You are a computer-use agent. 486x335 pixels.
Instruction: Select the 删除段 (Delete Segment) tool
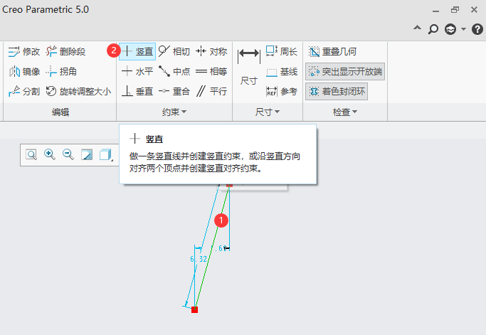[x=65, y=51]
